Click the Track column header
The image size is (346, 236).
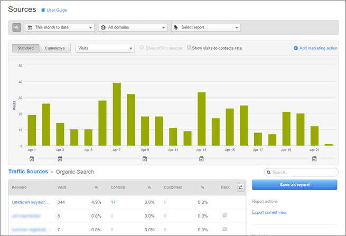pos(225,187)
